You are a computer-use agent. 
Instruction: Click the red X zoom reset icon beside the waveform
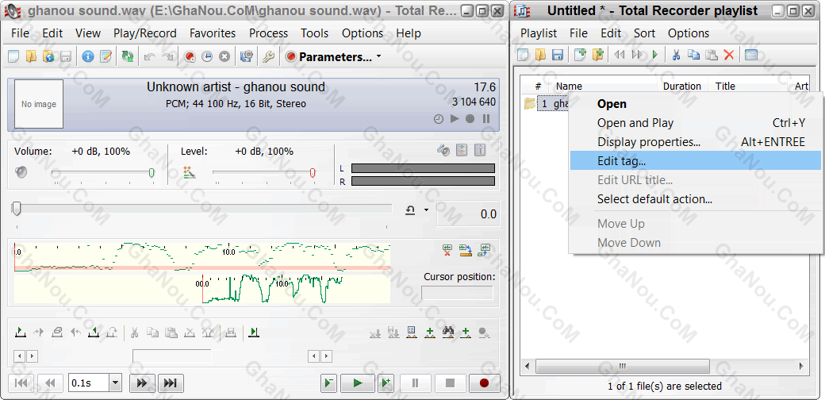click(447, 250)
